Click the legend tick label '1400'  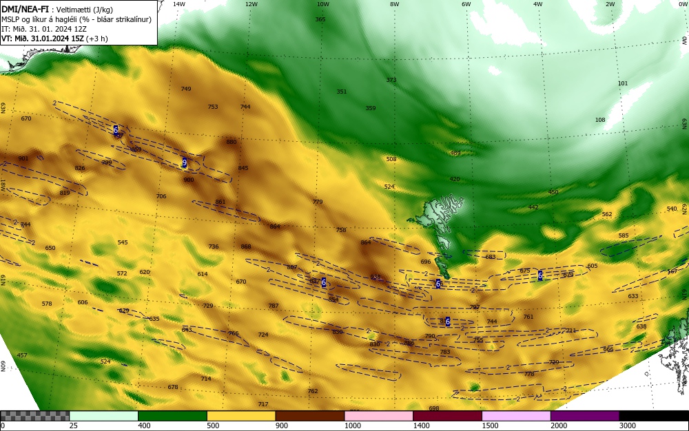(421, 425)
